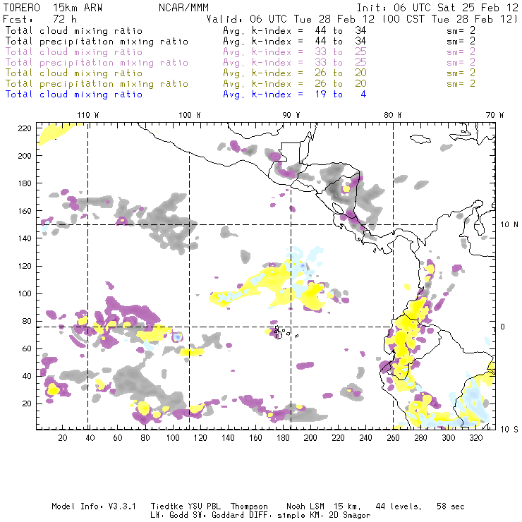Screen dimensions: 522x522
Task: Click the "100" tick on the vertical axis
Action: coord(25,293)
